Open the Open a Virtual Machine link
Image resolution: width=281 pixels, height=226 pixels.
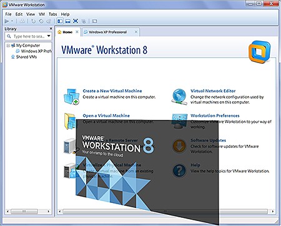(106, 115)
